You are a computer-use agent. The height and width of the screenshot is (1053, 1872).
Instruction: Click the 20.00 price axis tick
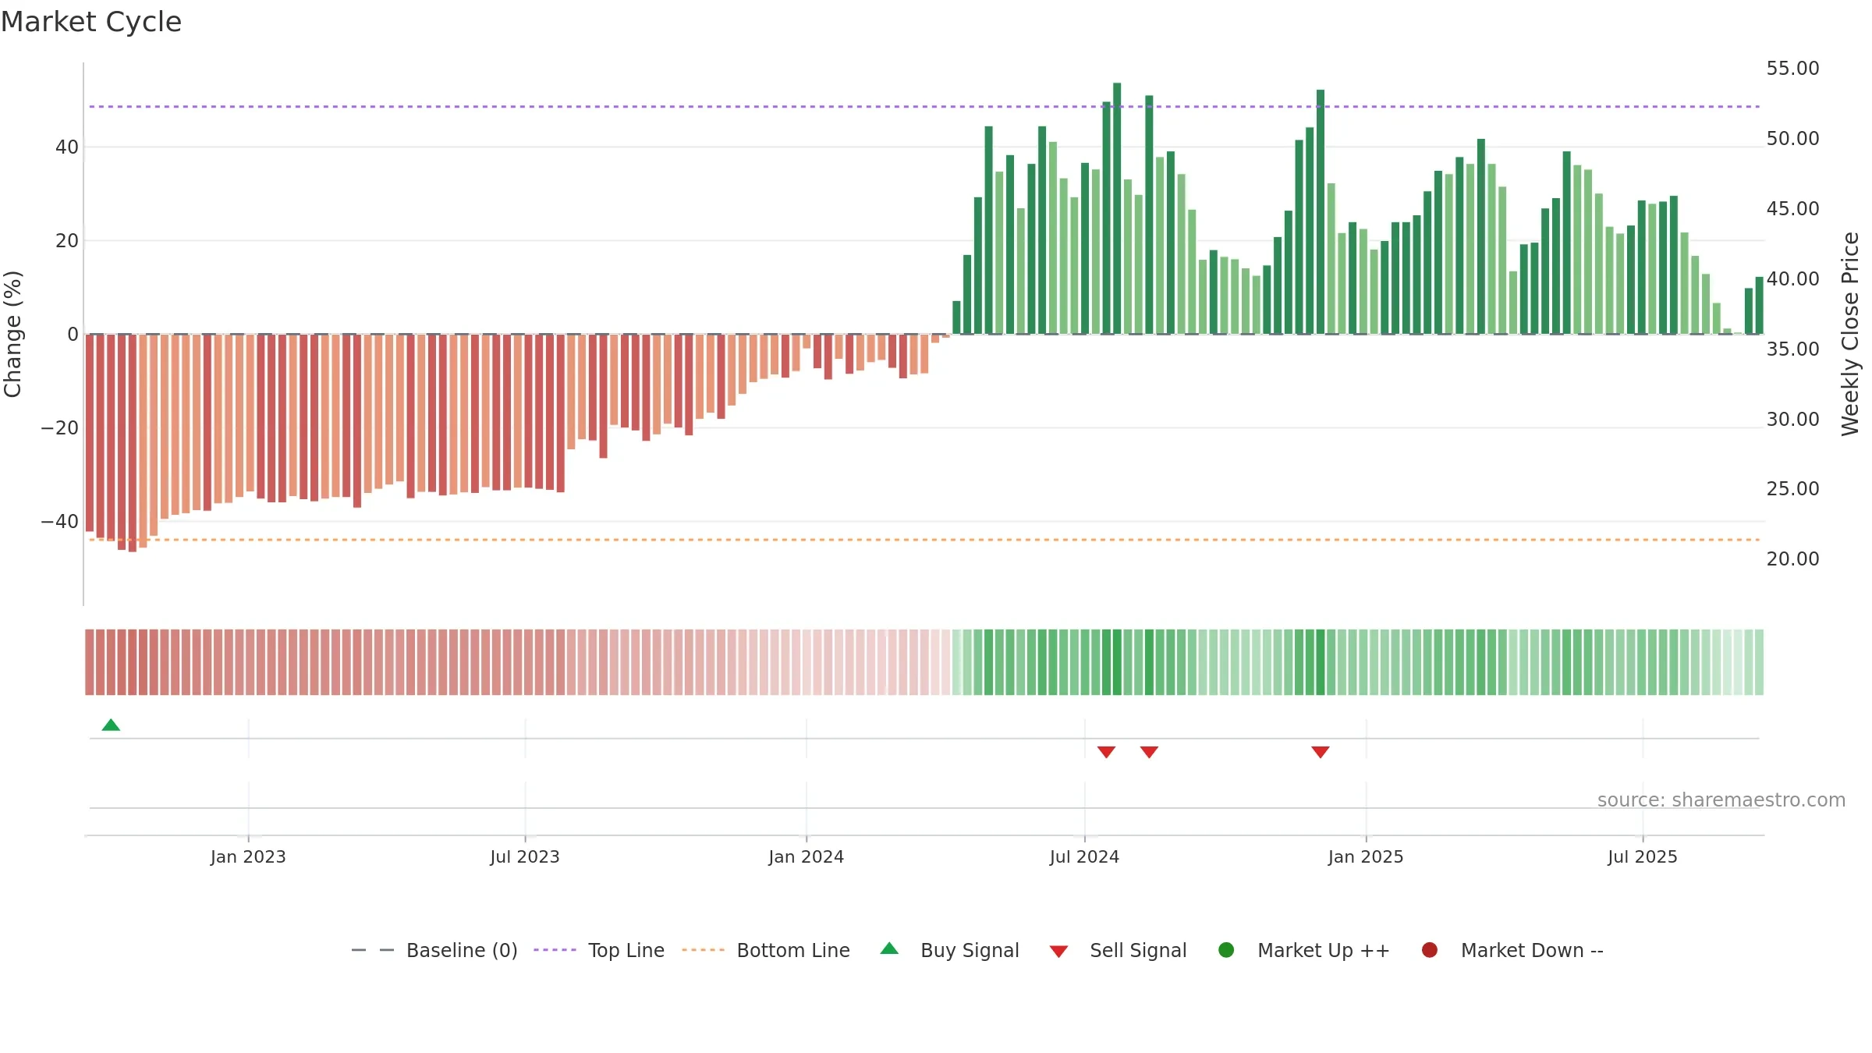1792,559
